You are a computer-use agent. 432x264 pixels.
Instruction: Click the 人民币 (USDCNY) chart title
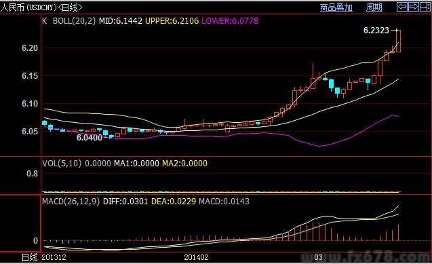coord(41,7)
